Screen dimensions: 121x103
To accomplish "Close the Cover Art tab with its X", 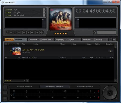I will point(39,39).
